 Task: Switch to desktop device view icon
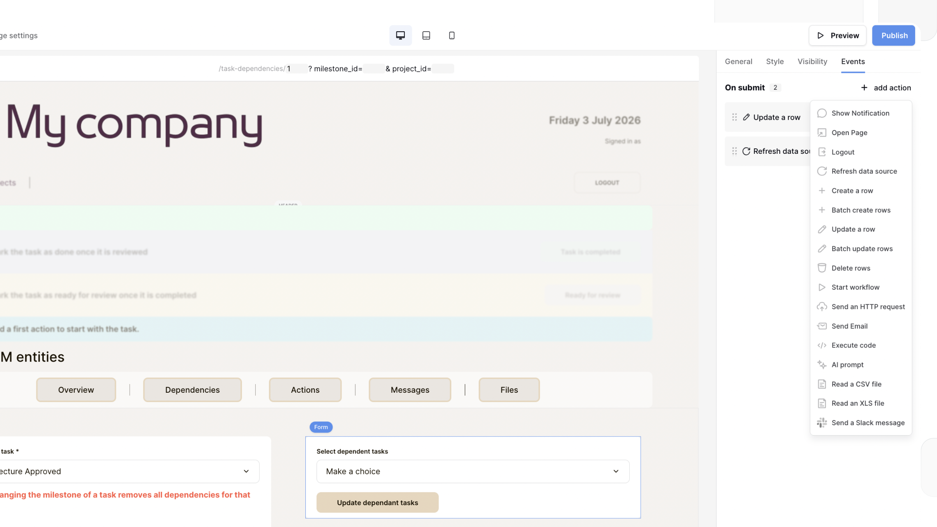click(400, 36)
